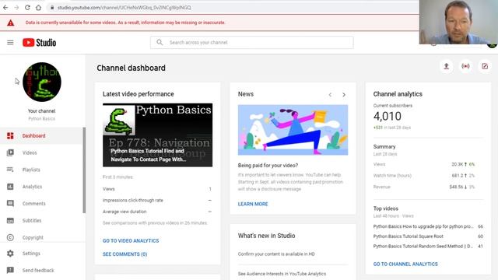Click the Send feedback icon
The image size is (498, 280).
click(x=10, y=270)
